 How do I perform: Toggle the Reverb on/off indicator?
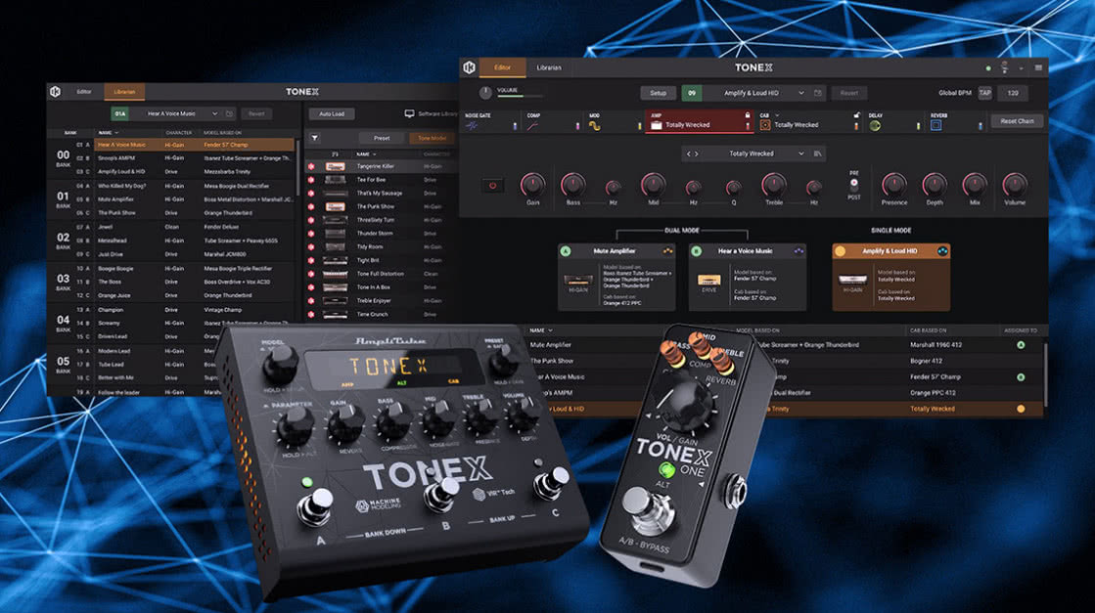[980, 126]
